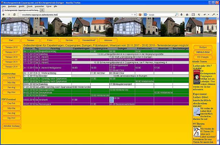Click the search engine icon beside Google field

(x=145, y=15)
